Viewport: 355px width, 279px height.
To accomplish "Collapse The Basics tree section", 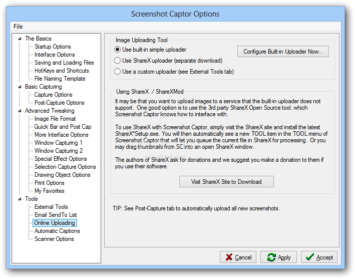I will [x=20, y=39].
